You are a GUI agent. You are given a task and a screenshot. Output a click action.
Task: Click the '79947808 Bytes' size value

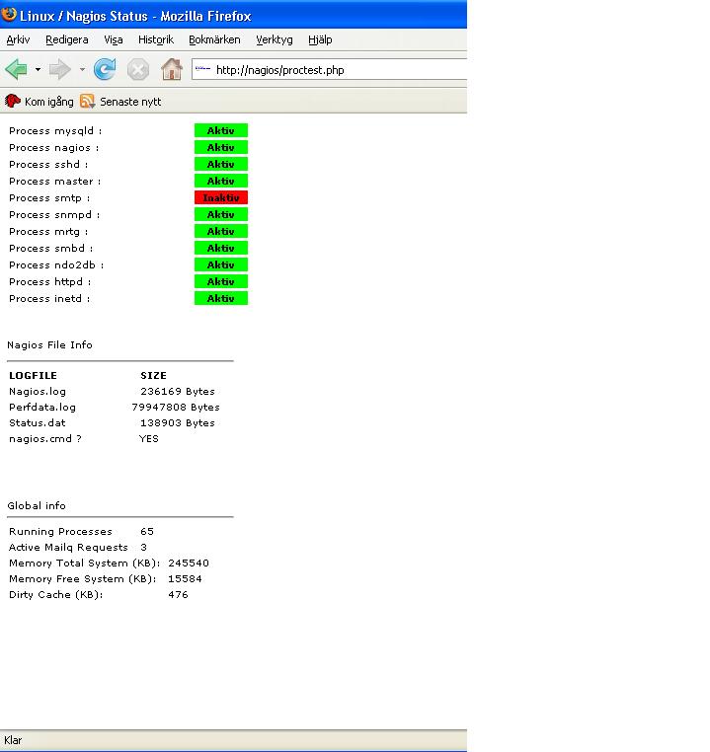click(x=176, y=408)
